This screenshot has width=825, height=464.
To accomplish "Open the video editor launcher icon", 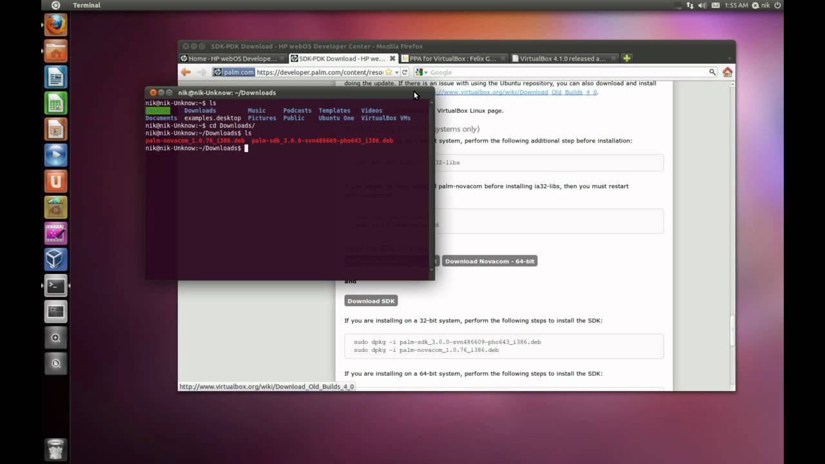I will [x=55, y=233].
